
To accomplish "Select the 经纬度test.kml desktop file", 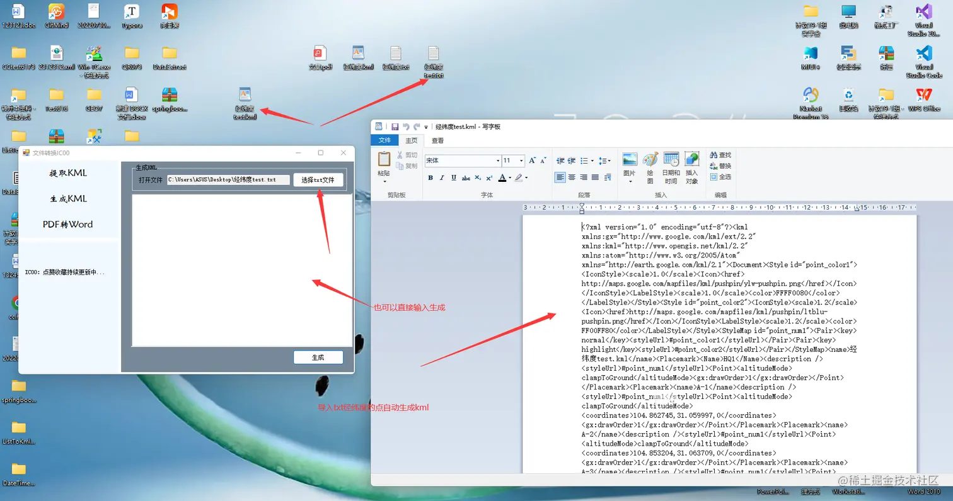I will 245,103.
